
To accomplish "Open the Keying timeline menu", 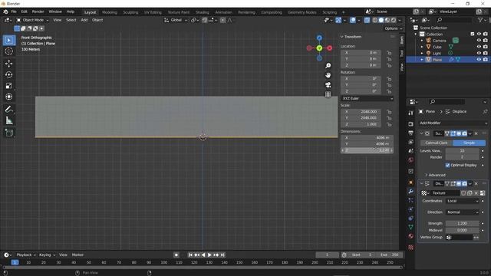I will click(47, 255).
